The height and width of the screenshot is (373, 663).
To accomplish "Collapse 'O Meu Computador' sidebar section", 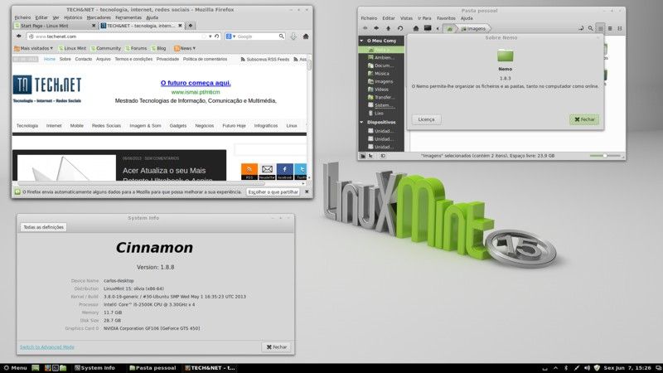I will [361, 40].
